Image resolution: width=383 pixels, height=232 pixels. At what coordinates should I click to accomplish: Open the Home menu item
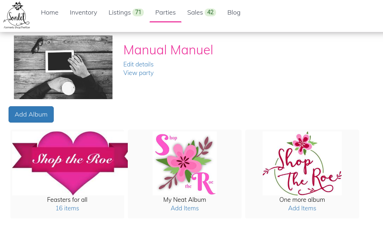tap(49, 12)
